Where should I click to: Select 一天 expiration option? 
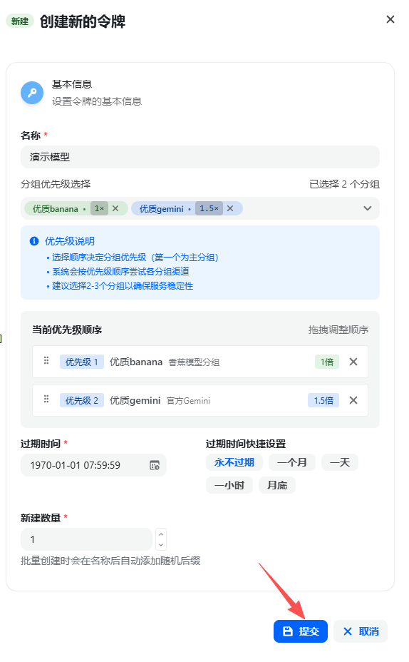tap(340, 462)
